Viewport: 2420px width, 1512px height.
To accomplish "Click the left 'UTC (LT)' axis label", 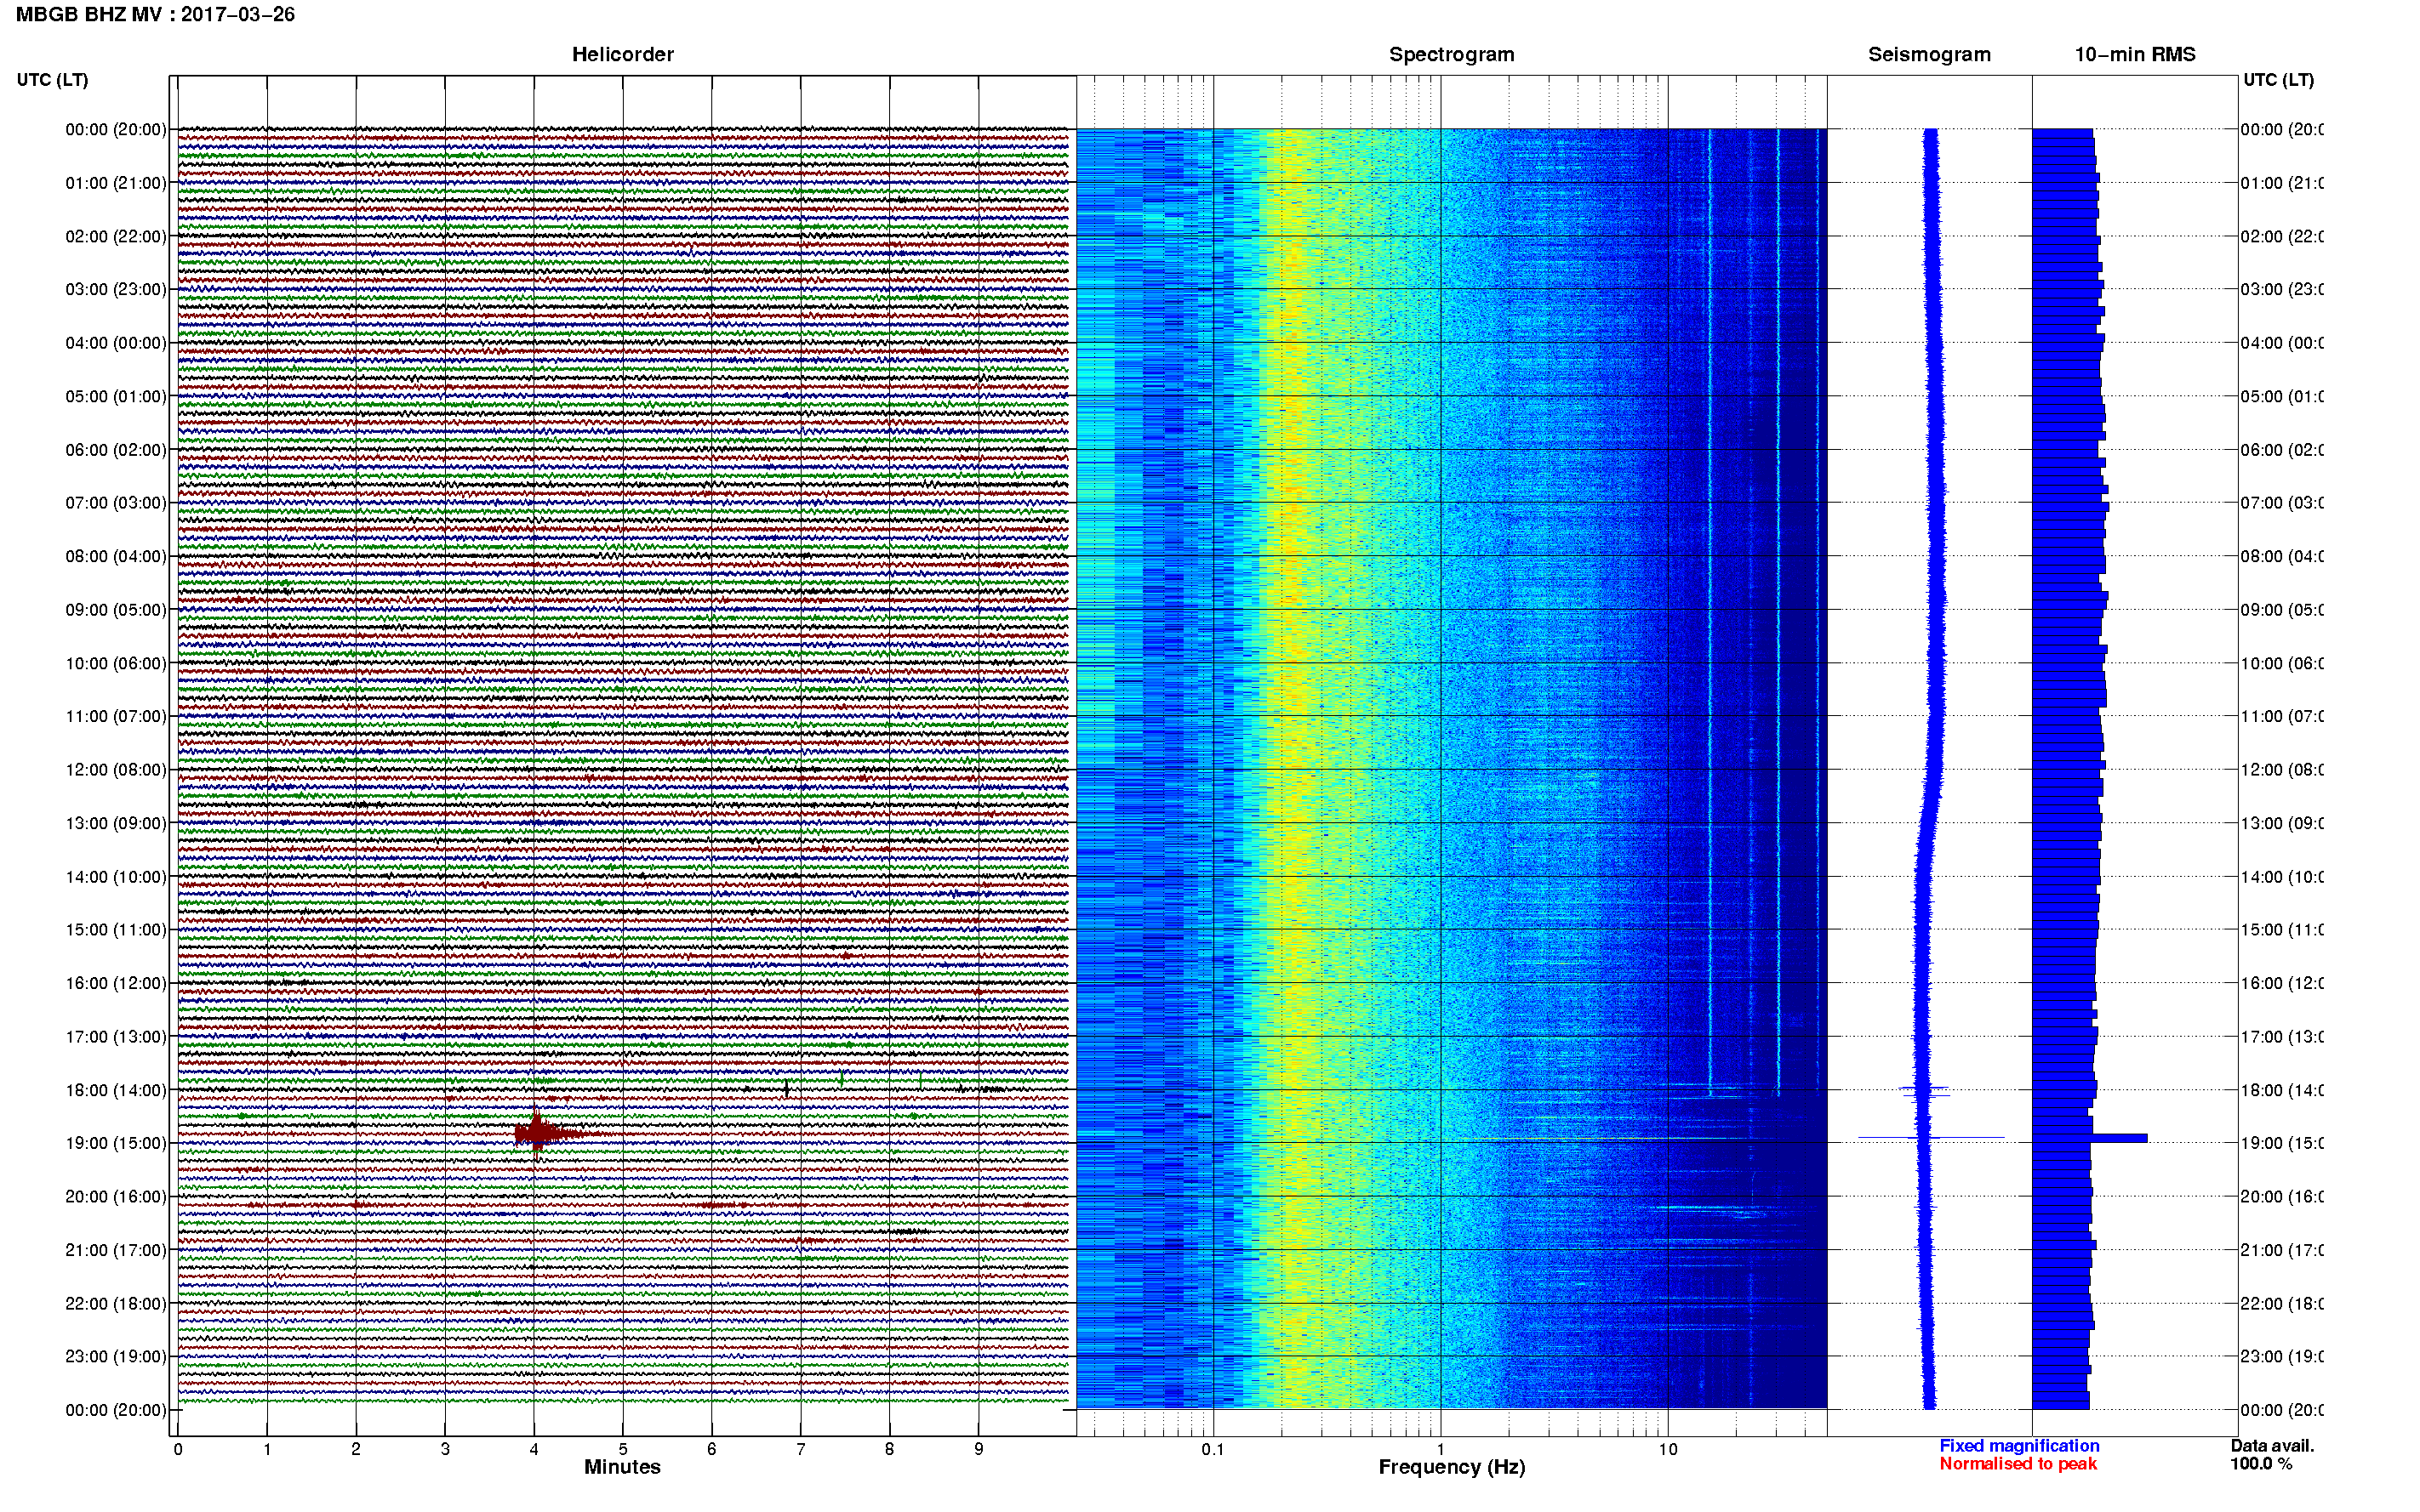I will pyautogui.click(x=52, y=79).
